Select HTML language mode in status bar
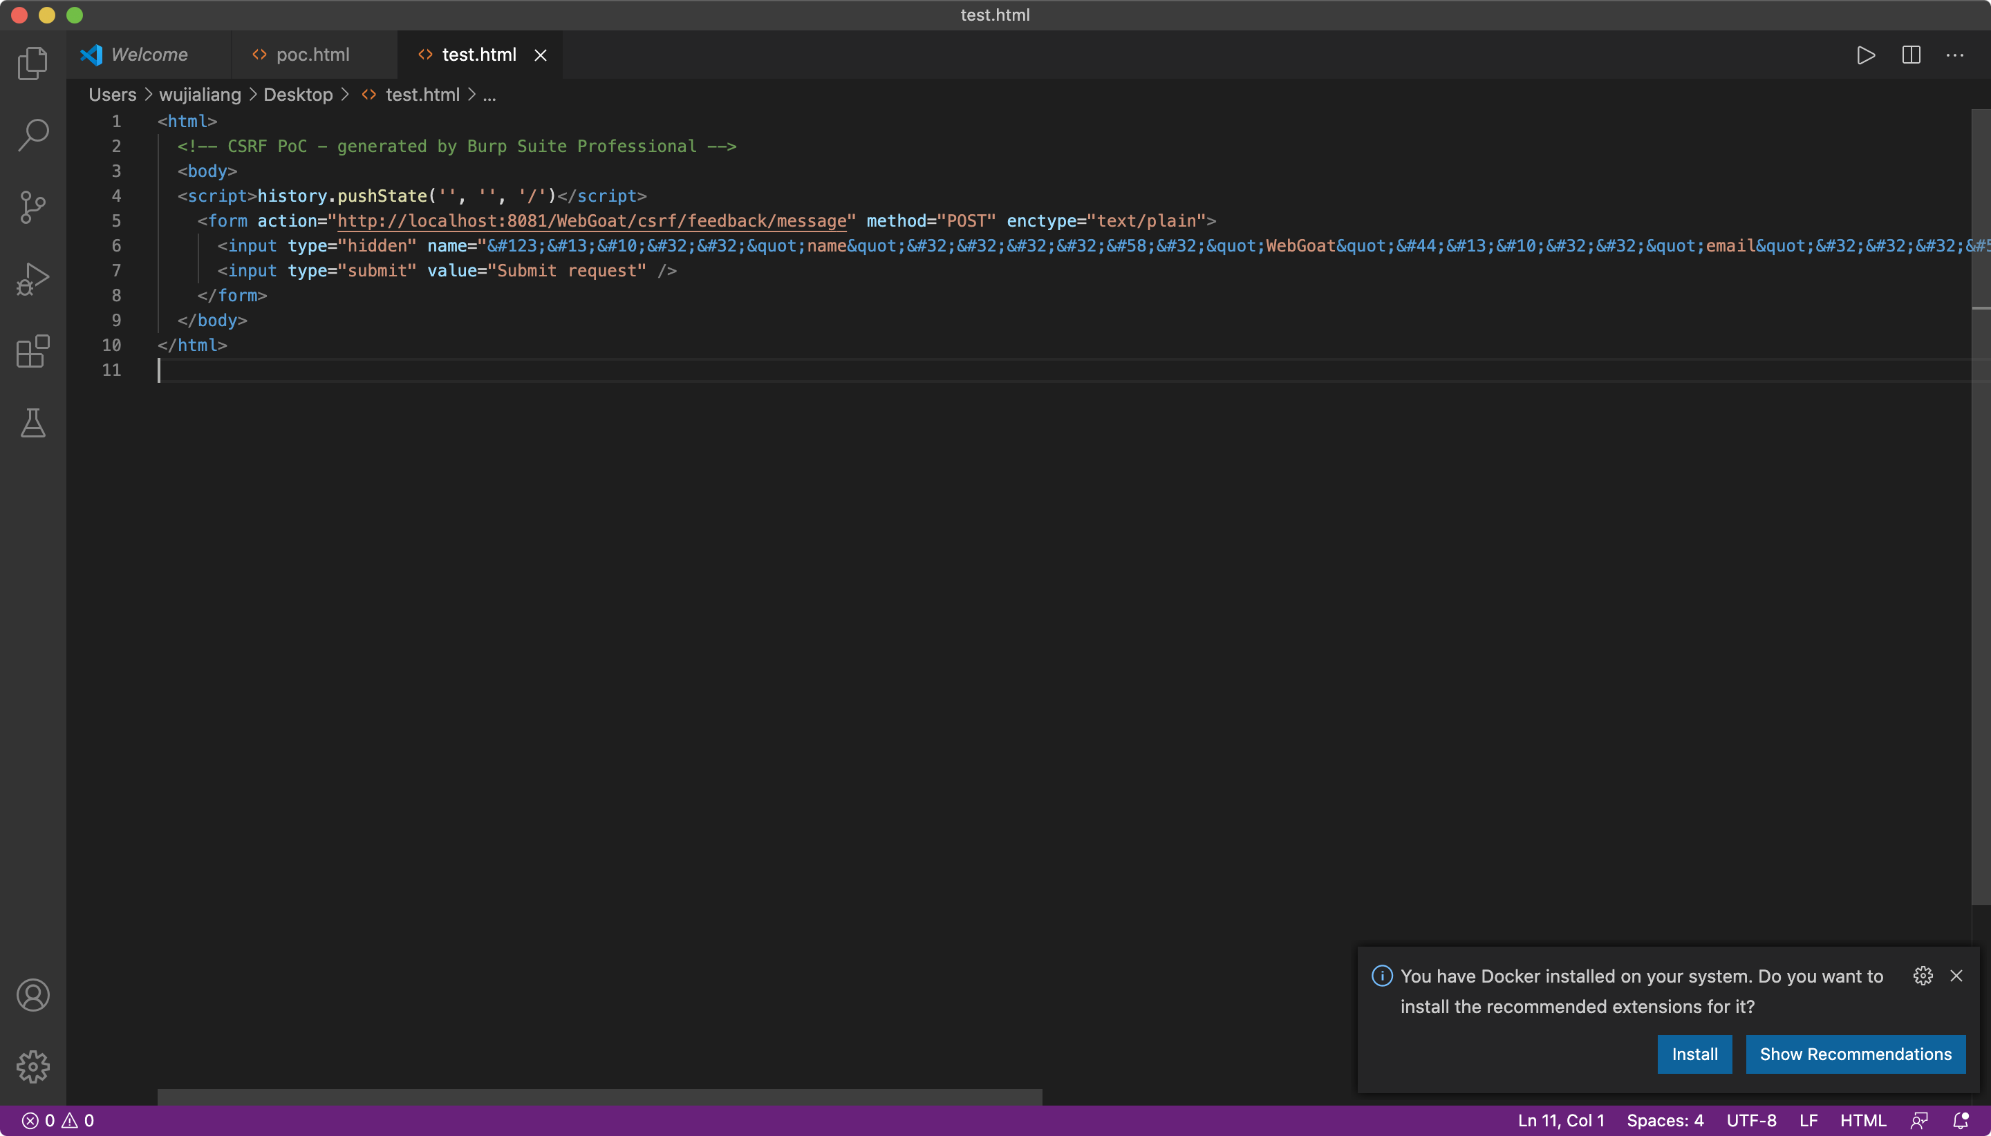Screen dimensions: 1991x1136 [x=1862, y=1120]
